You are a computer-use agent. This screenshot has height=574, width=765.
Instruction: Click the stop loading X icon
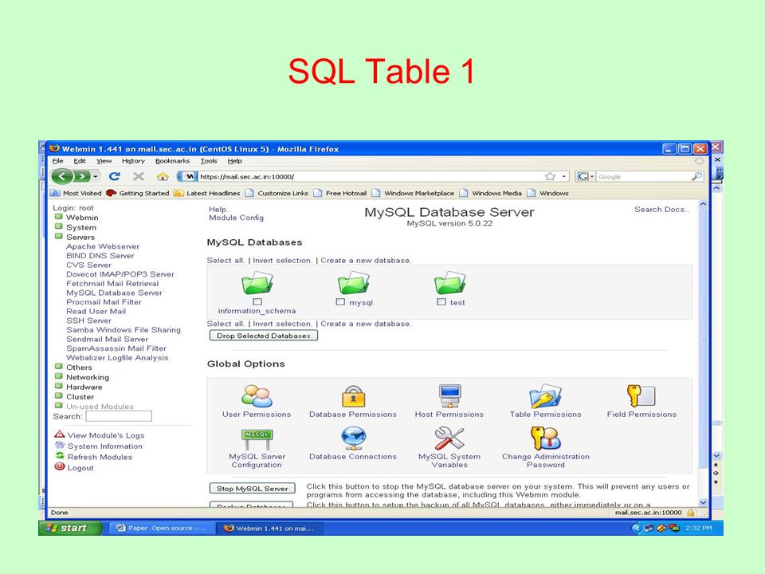click(x=139, y=176)
